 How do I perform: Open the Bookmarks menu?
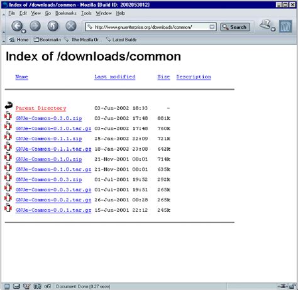(x=66, y=13)
